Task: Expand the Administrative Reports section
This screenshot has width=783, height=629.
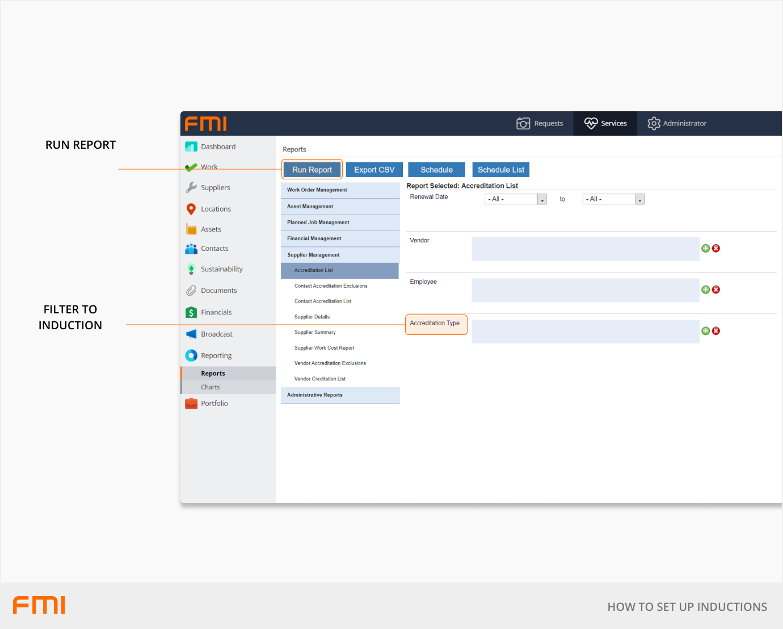Action: (x=340, y=395)
